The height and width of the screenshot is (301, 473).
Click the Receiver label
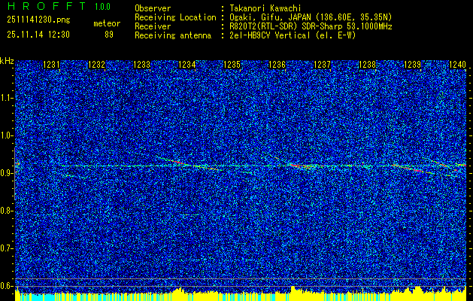[153, 26]
